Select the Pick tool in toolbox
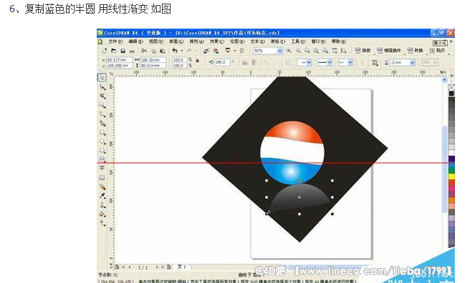The width and height of the screenshot is (470, 283). coord(102,77)
